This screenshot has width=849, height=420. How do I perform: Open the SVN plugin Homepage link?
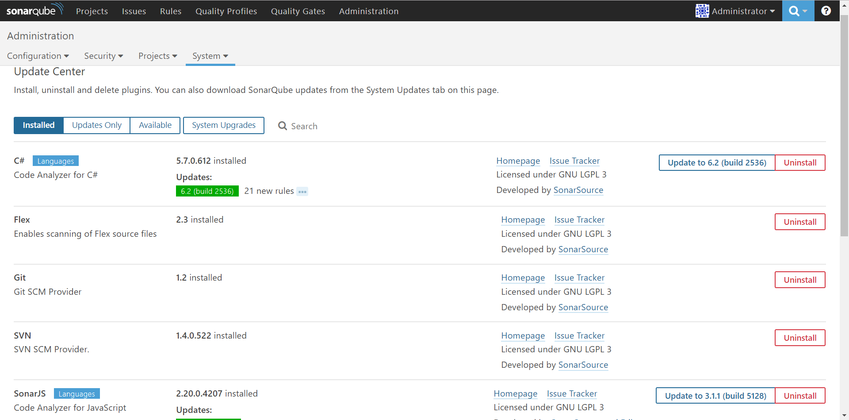(x=523, y=336)
